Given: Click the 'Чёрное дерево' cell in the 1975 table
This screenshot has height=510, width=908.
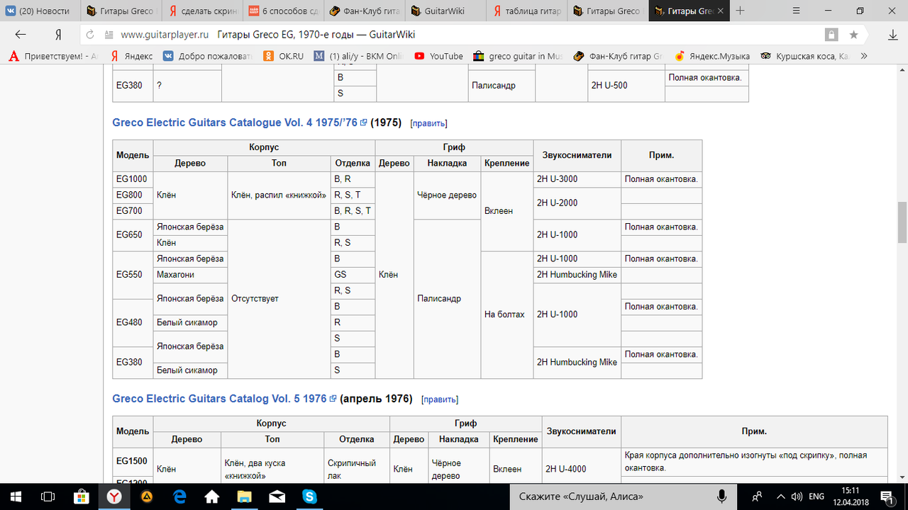Looking at the screenshot, I should [x=447, y=195].
